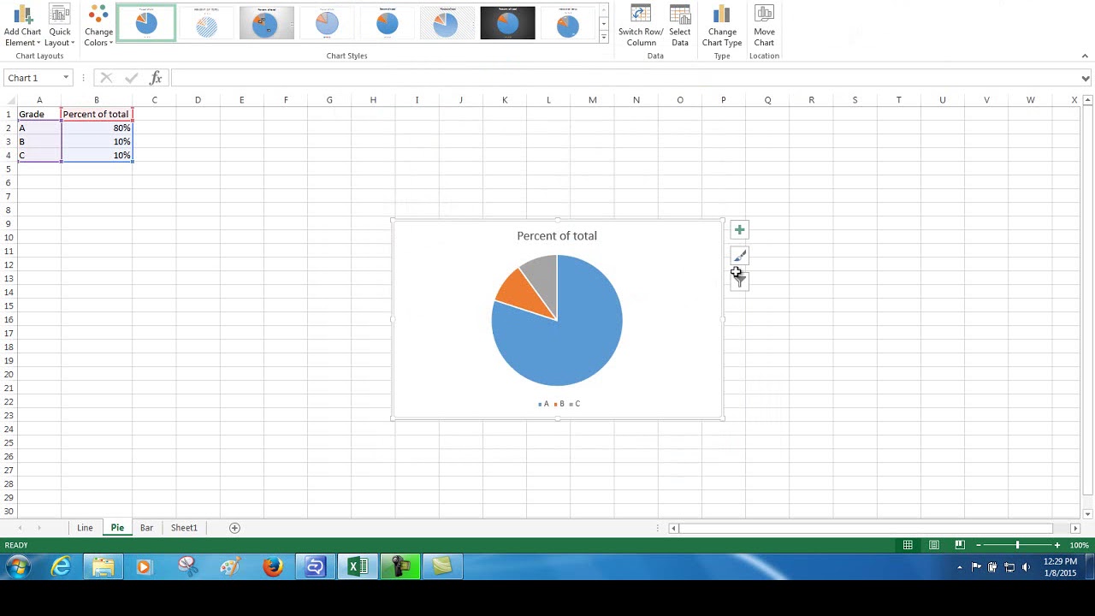The width and height of the screenshot is (1095, 616).
Task: Click the Excel taskbar icon
Action: [x=358, y=566]
